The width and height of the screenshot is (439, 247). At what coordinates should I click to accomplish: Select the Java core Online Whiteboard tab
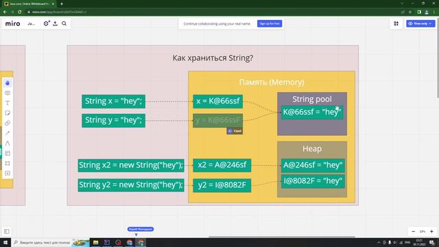click(x=29, y=4)
